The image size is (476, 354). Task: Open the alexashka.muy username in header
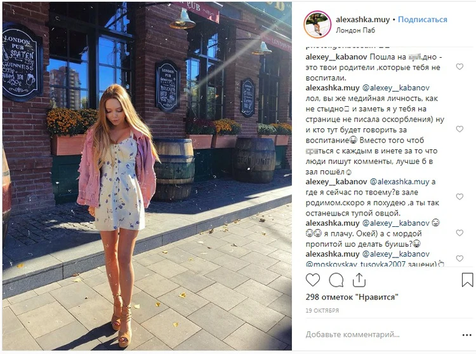point(363,20)
